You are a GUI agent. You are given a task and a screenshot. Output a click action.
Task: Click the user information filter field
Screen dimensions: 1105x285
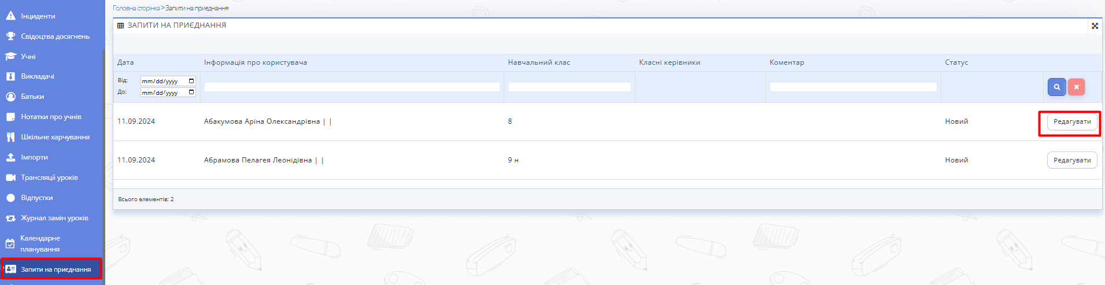point(352,87)
